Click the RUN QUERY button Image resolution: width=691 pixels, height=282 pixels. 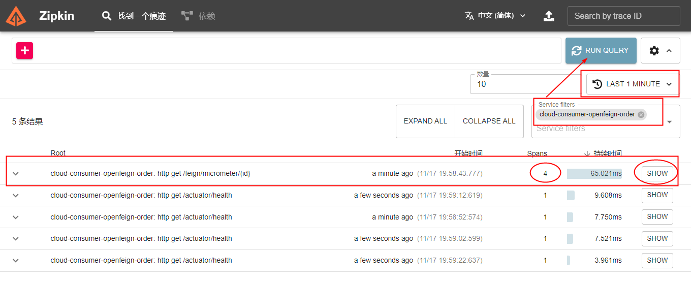point(601,50)
